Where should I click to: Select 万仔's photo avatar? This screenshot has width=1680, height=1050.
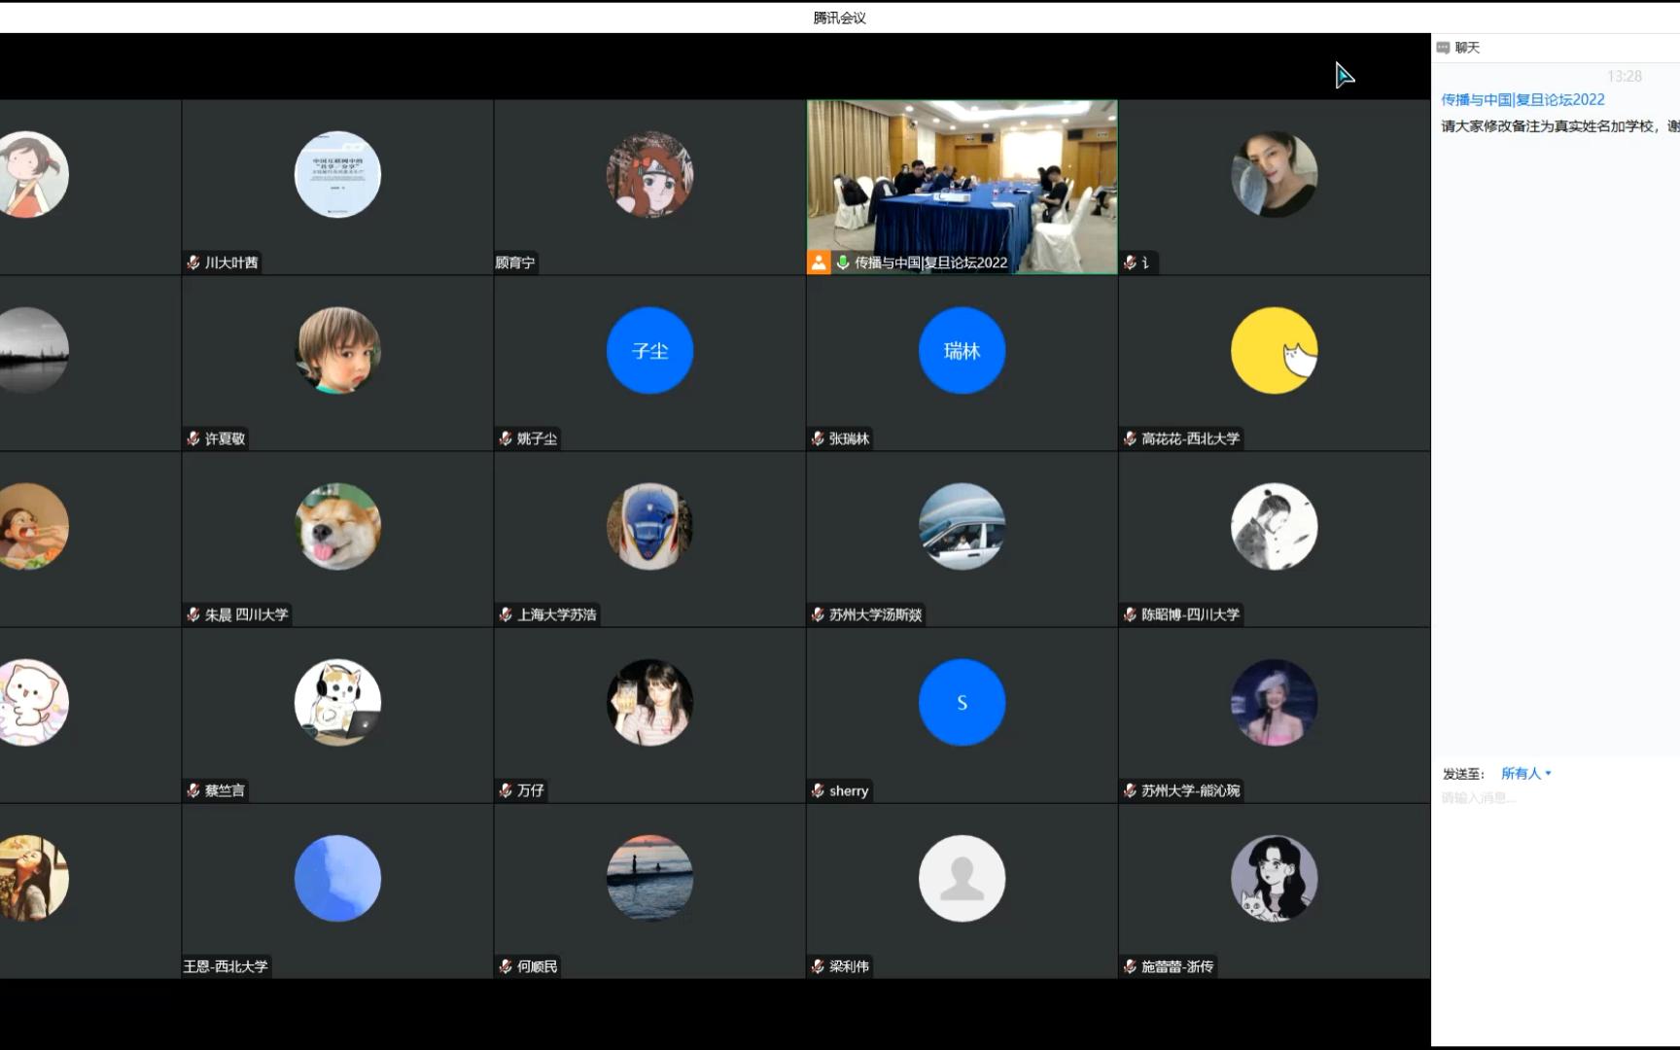(649, 702)
